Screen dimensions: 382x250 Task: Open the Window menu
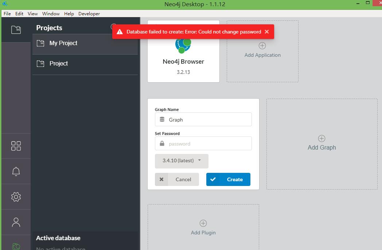click(x=51, y=13)
